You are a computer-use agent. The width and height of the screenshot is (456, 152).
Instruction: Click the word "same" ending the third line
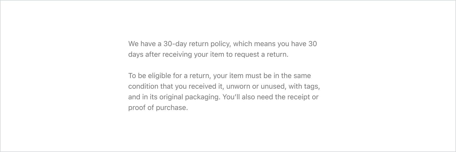(302, 76)
